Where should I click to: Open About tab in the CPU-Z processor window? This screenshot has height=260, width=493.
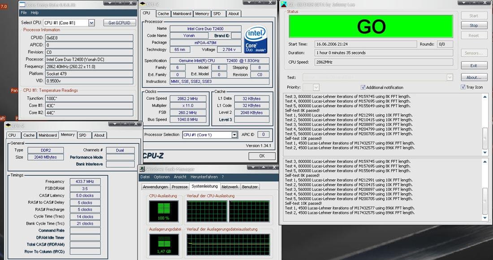(234, 13)
